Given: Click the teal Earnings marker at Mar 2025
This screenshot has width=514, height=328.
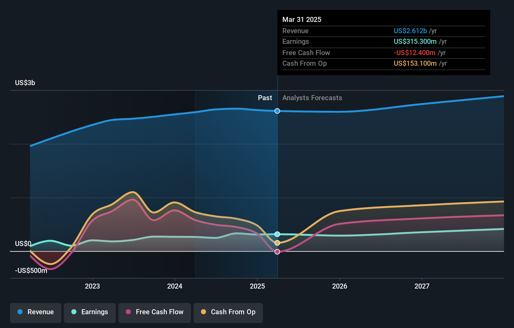Looking at the screenshot, I should coord(277,234).
